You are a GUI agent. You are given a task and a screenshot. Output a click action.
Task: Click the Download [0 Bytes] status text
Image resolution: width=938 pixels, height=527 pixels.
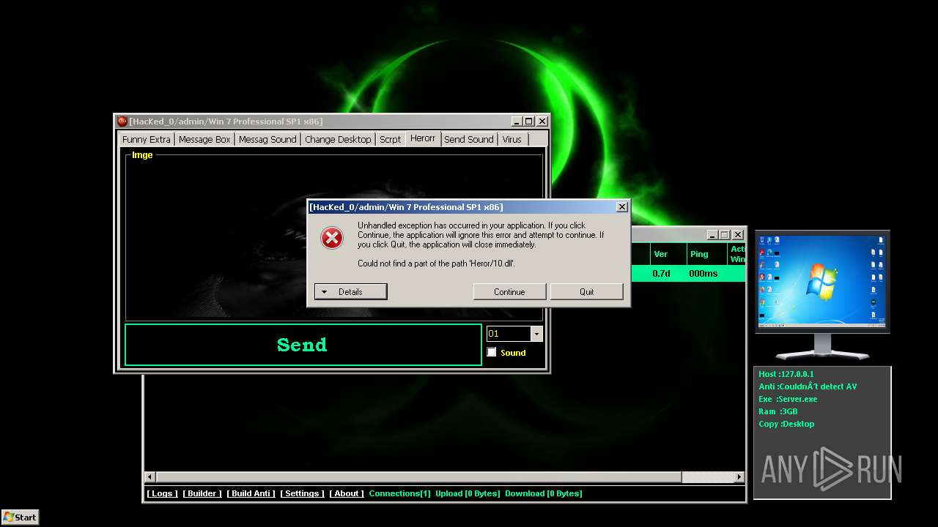coord(544,493)
